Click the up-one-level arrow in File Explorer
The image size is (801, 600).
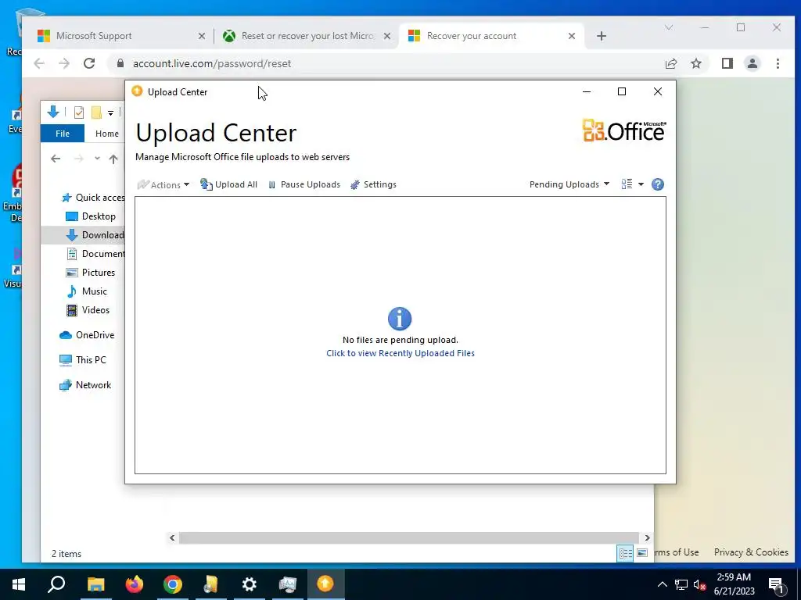113,159
